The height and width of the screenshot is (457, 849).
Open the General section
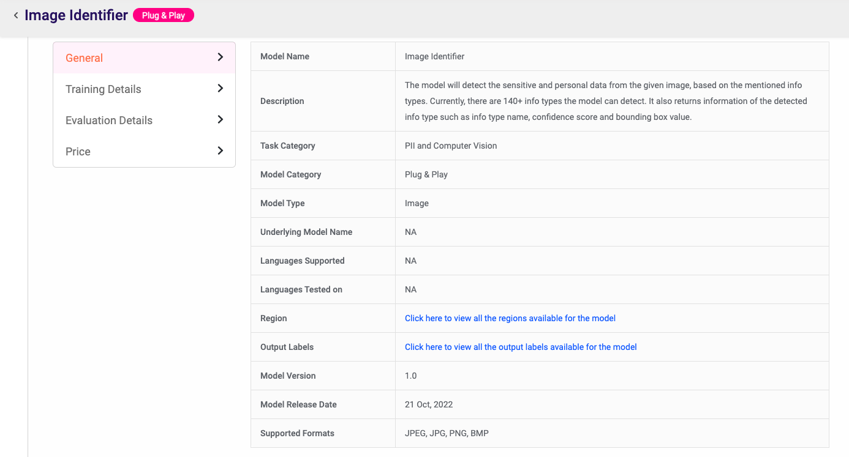click(x=85, y=58)
